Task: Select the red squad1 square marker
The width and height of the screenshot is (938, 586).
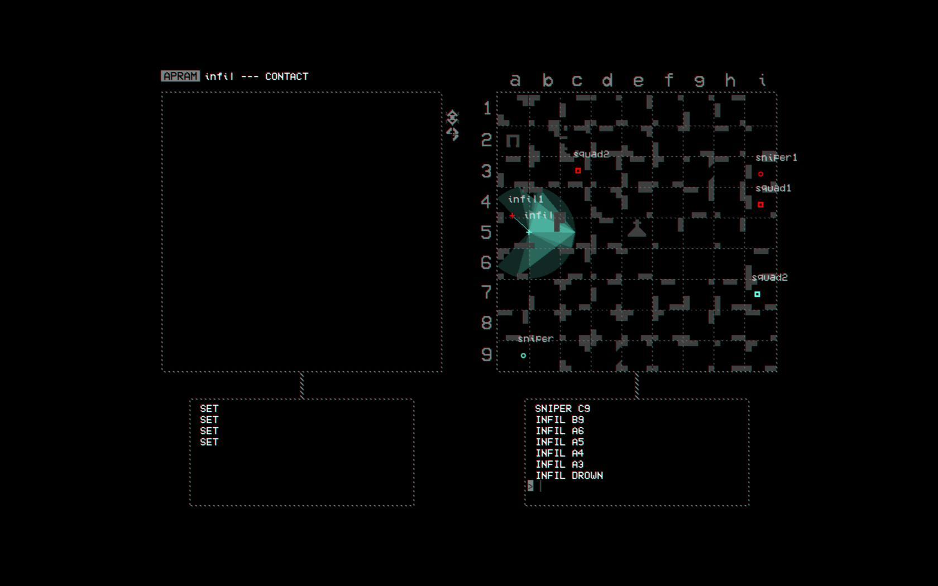Action: click(x=760, y=205)
